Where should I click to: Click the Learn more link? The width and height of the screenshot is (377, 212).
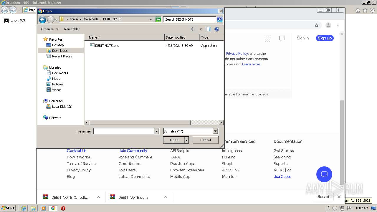[x=251, y=64]
